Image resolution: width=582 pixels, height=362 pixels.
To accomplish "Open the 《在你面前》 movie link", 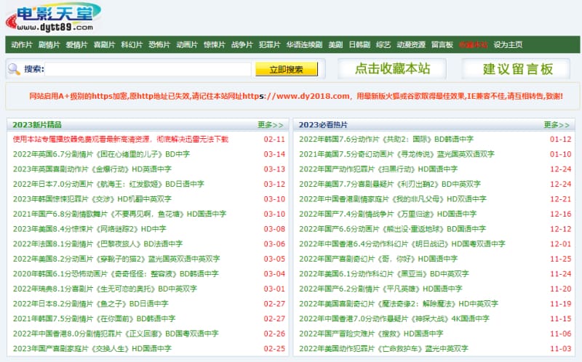I will 94,318.
